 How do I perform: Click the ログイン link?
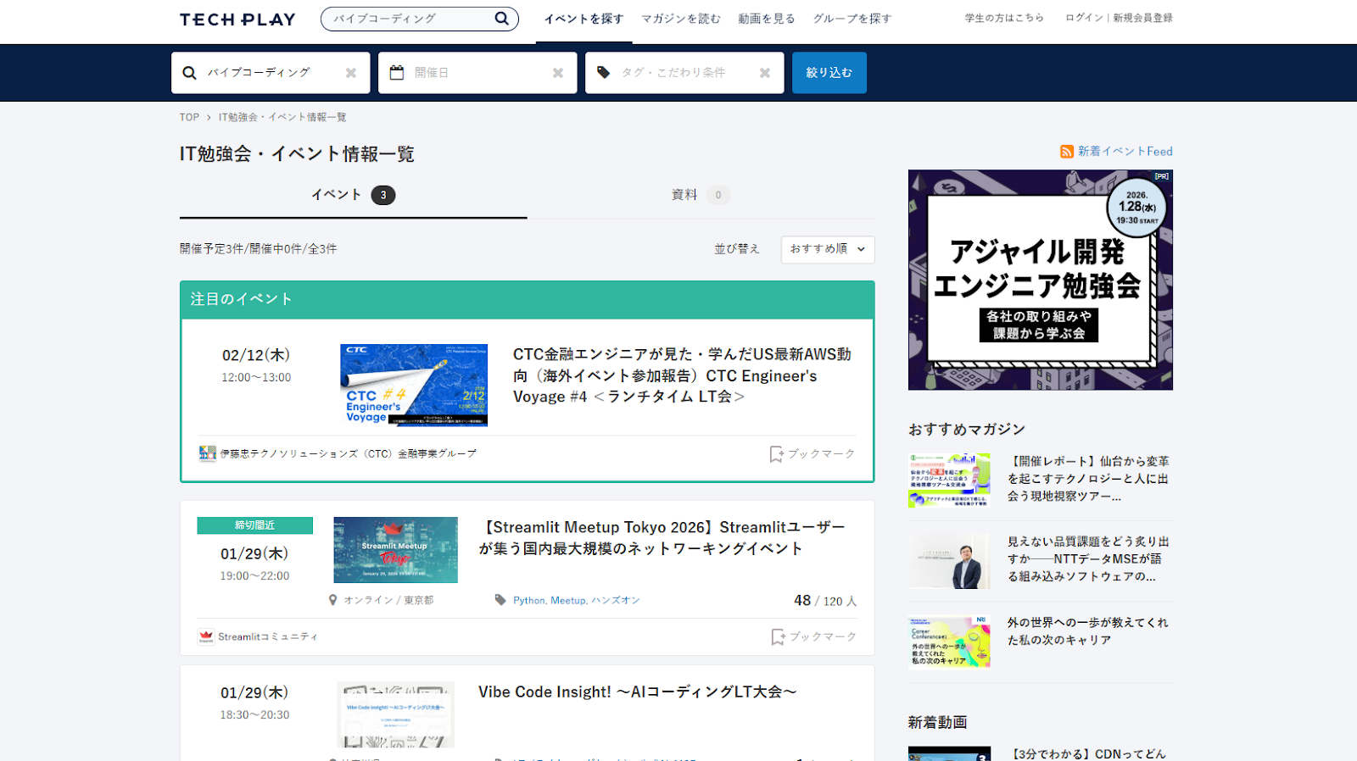click(1084, 18)
